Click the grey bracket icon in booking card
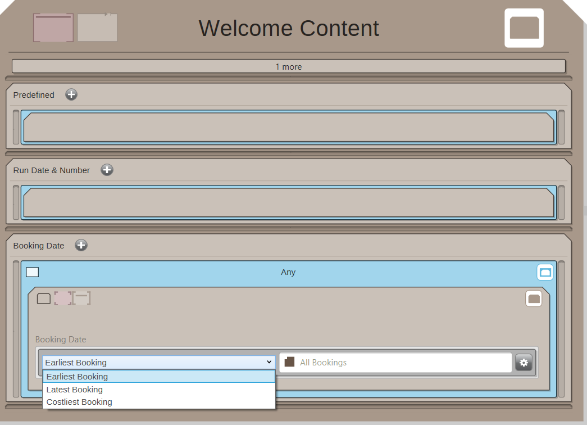This screenshot has width=587, height=425. [81, 298]
